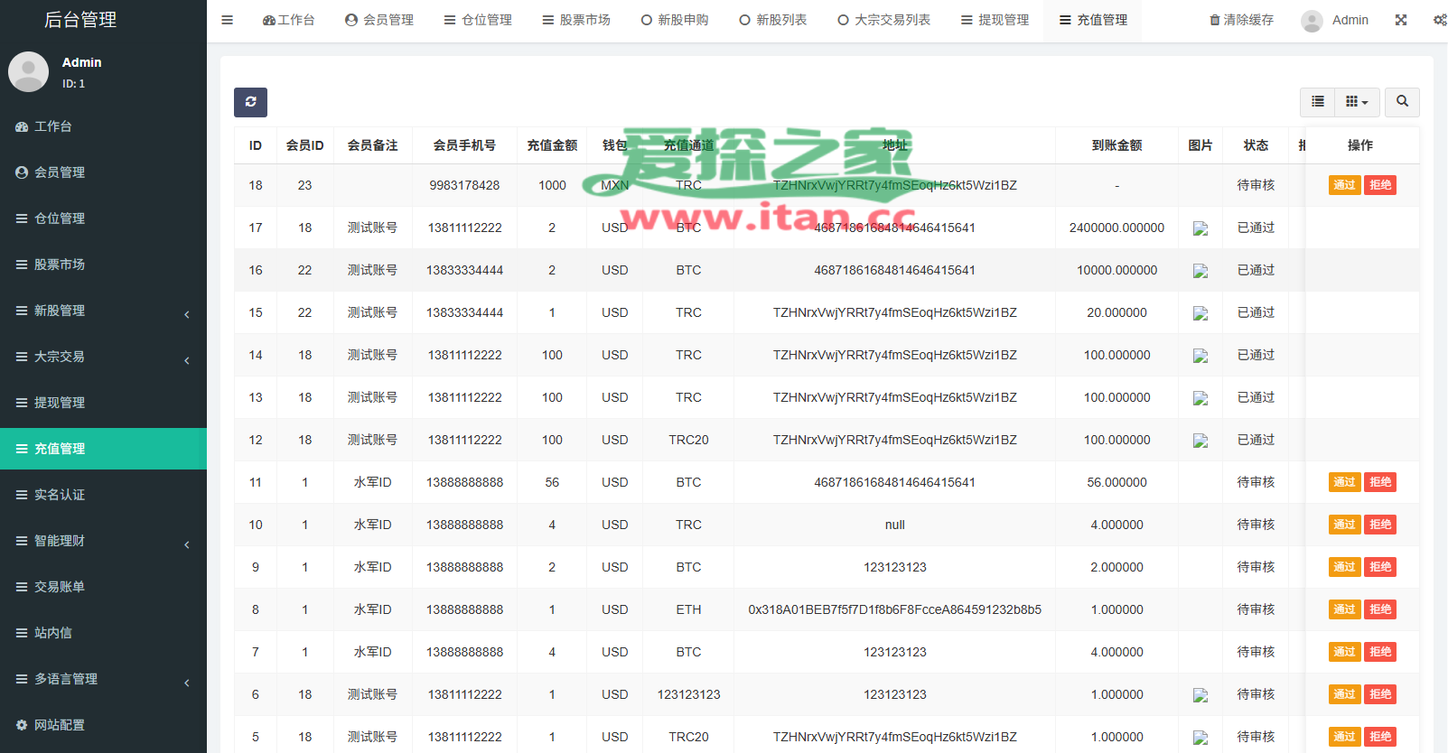Toggle the sidebar hamburger icon
This screenshot has width=1448, height=753.
point(228,20)
